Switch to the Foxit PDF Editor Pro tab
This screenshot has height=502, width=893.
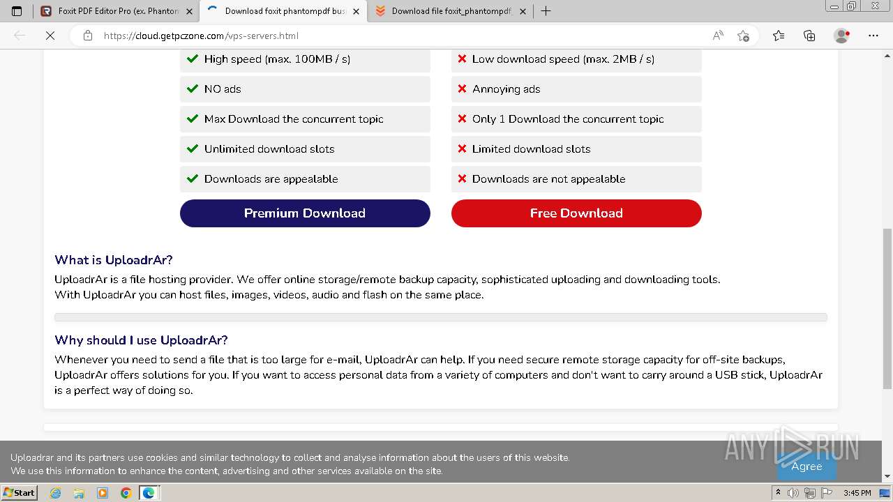117,11
